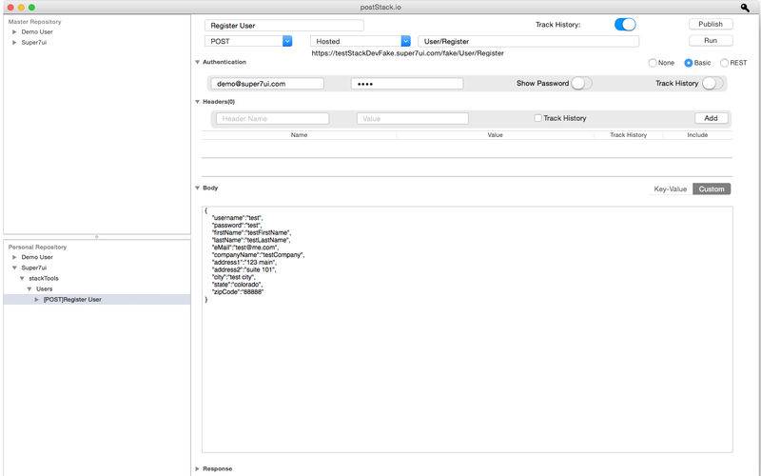Viewport: 761px width, 476px height.
Task: Click the splitter handle between repositories
Action: coord(97,236)
